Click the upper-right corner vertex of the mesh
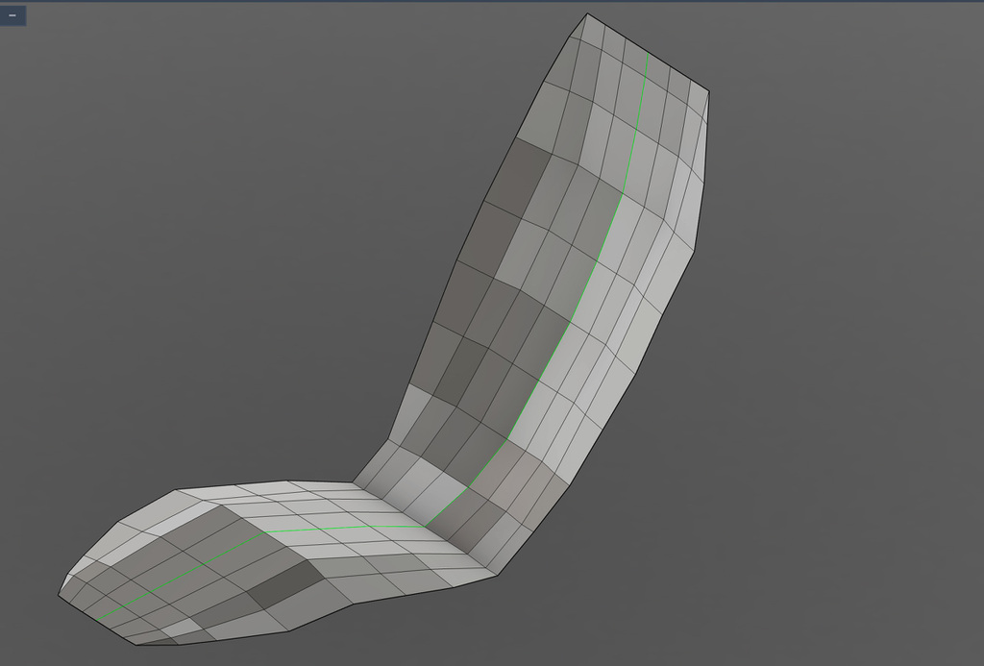The image size is (984, 666). click(709, 91)
